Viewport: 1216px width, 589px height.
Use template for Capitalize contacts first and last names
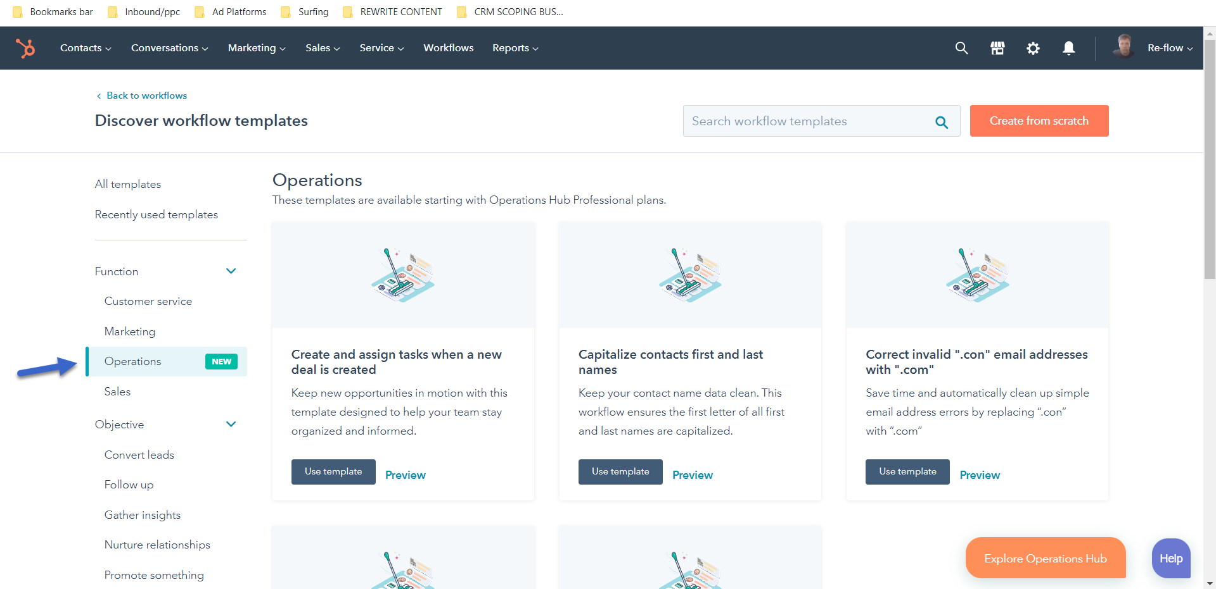coord(620,471)
